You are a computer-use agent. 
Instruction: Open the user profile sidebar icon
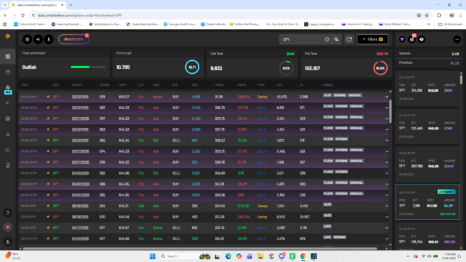(x=8, y=241)
